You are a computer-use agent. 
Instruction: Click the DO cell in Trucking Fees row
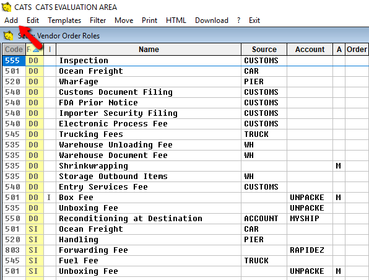pos(35,134)
